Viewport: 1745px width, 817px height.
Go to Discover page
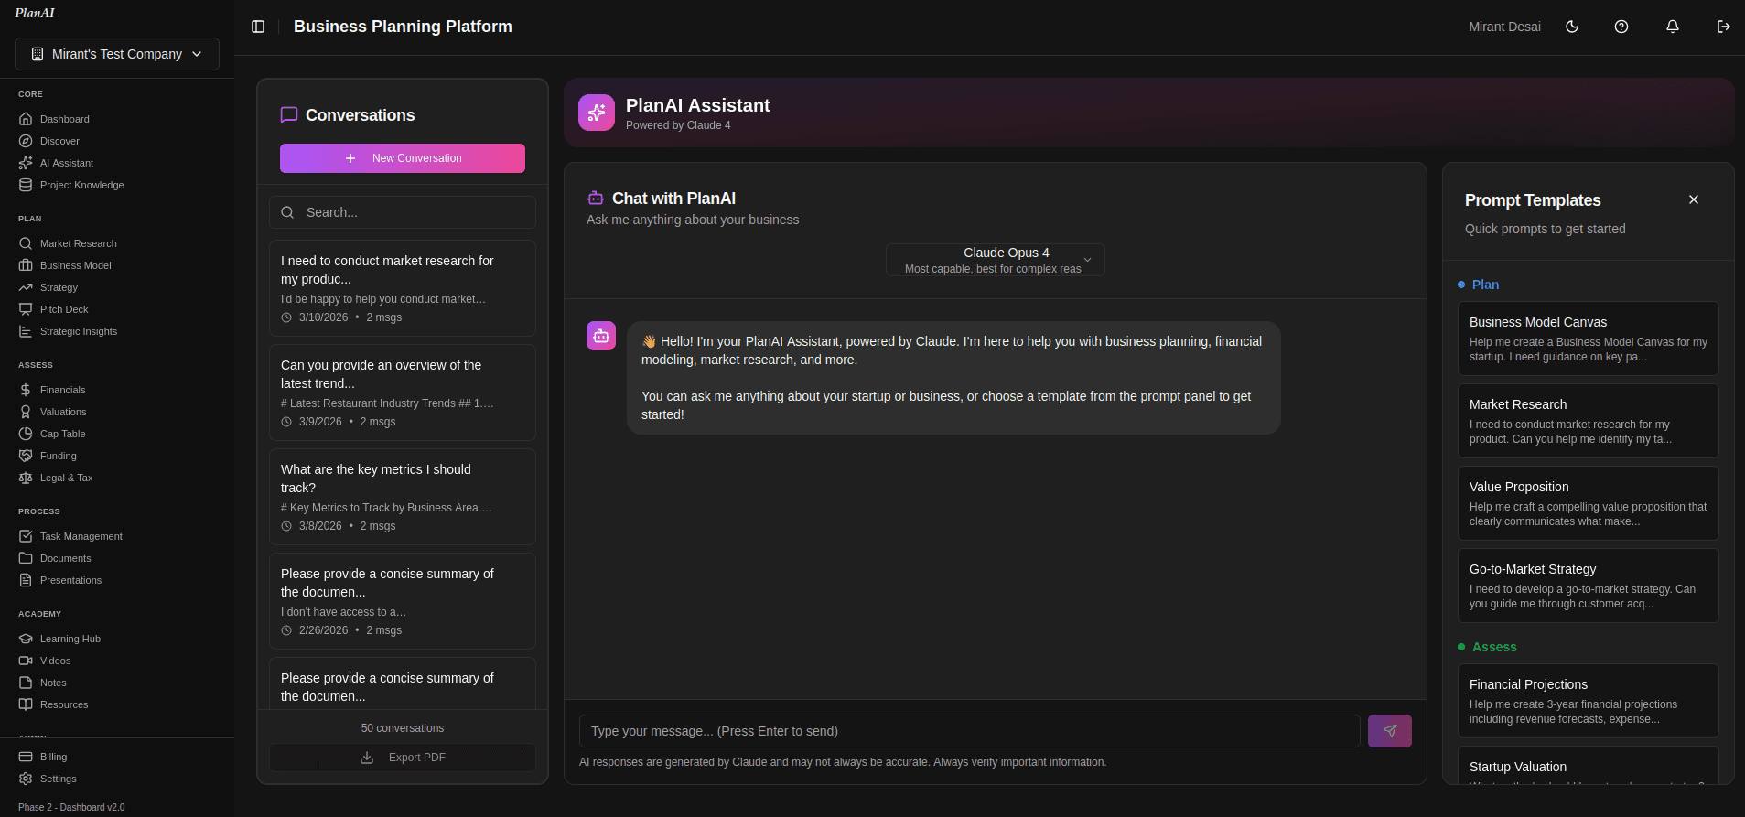click(117, 141)
